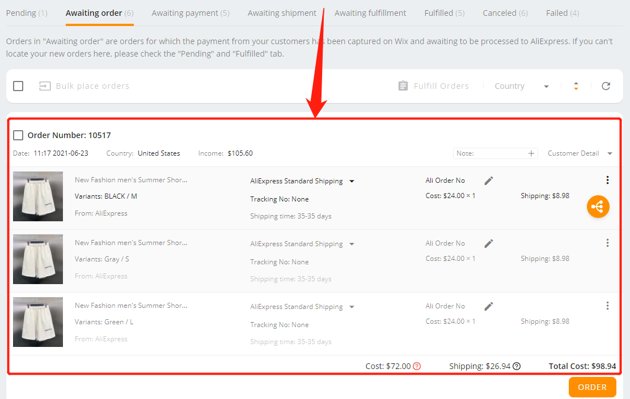Screen dimensions: 630x399
Task: Edit Ali Order No for Gray / S item
Action: 489,243
